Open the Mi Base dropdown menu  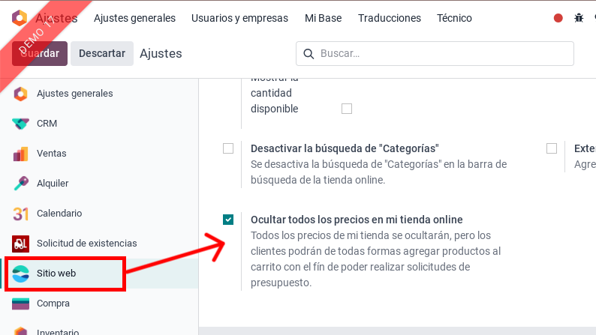click(x=323, y=18)
